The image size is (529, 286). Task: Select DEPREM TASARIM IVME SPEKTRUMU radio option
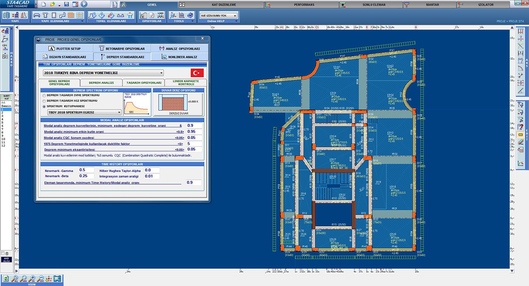44,95
